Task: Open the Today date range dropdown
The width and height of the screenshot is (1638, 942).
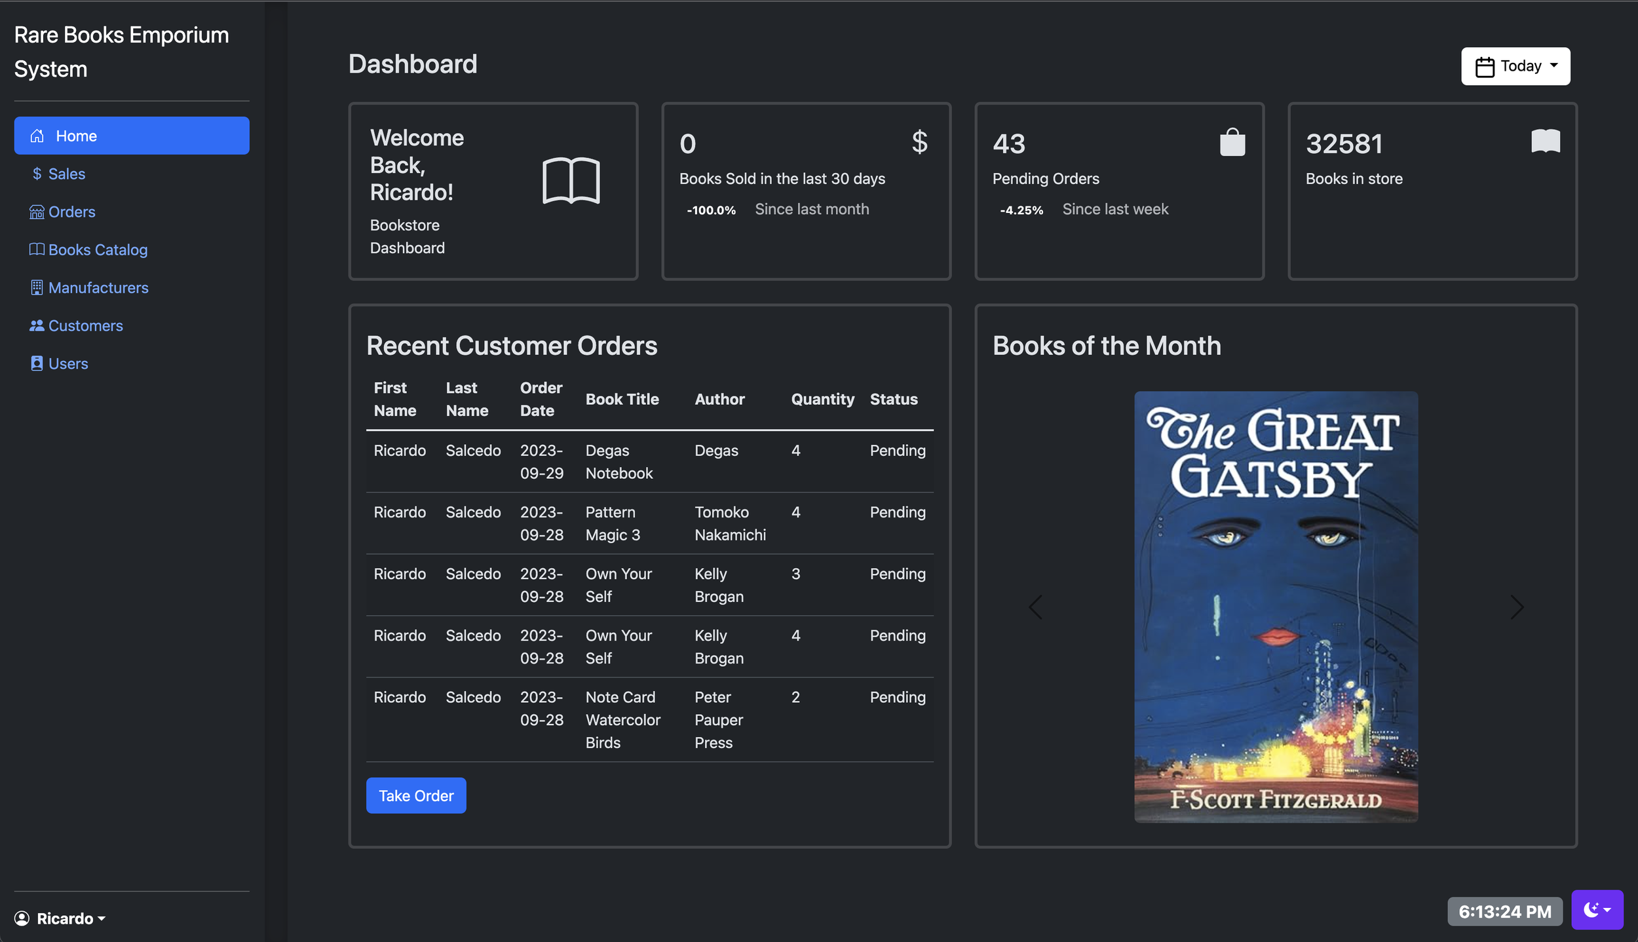Action: tap(1515, 66)
